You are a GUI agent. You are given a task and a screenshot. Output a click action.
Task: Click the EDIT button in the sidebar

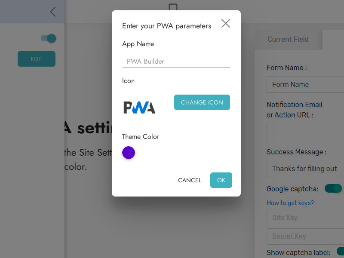click(36, 59)
